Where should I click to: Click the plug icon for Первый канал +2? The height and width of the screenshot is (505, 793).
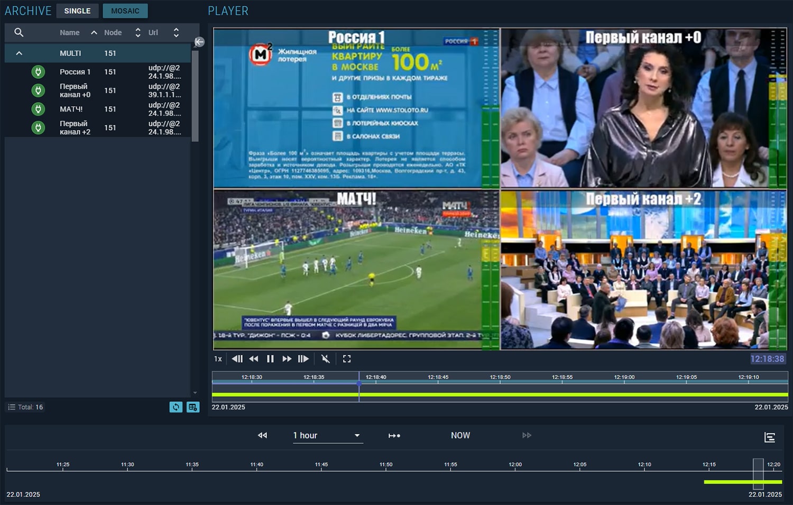(x=38, y=127)
